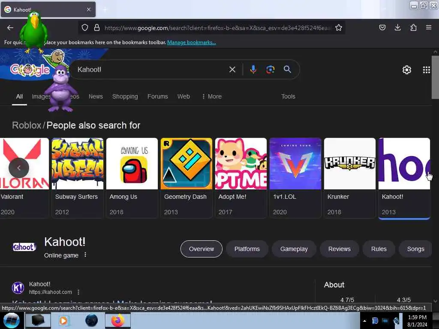Click the Firefox address bar URL

217,28
